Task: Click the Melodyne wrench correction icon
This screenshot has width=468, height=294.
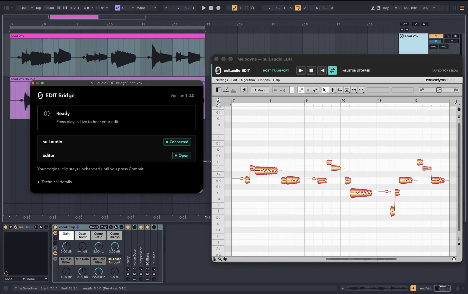Action: point(315,90)
